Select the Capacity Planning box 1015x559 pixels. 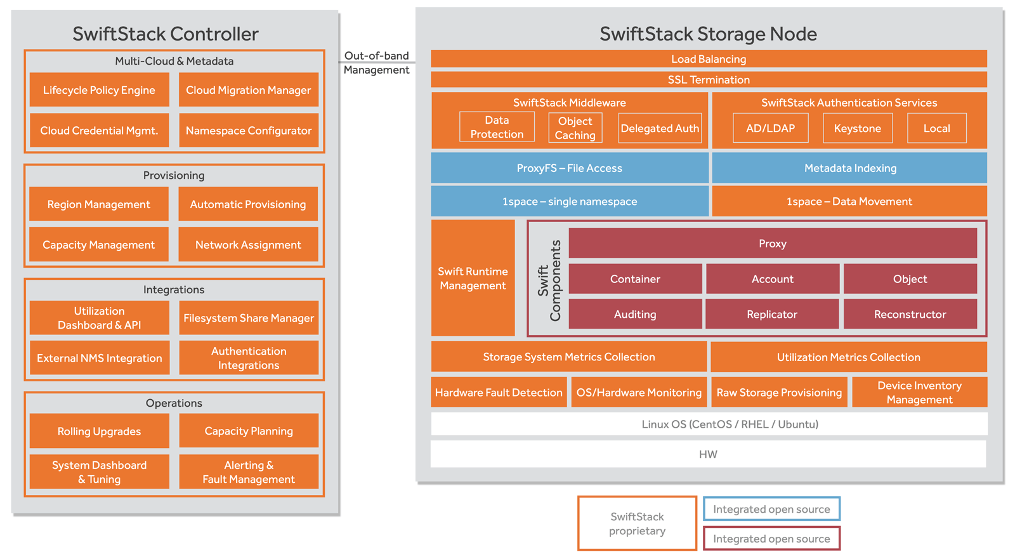(249, 431)
